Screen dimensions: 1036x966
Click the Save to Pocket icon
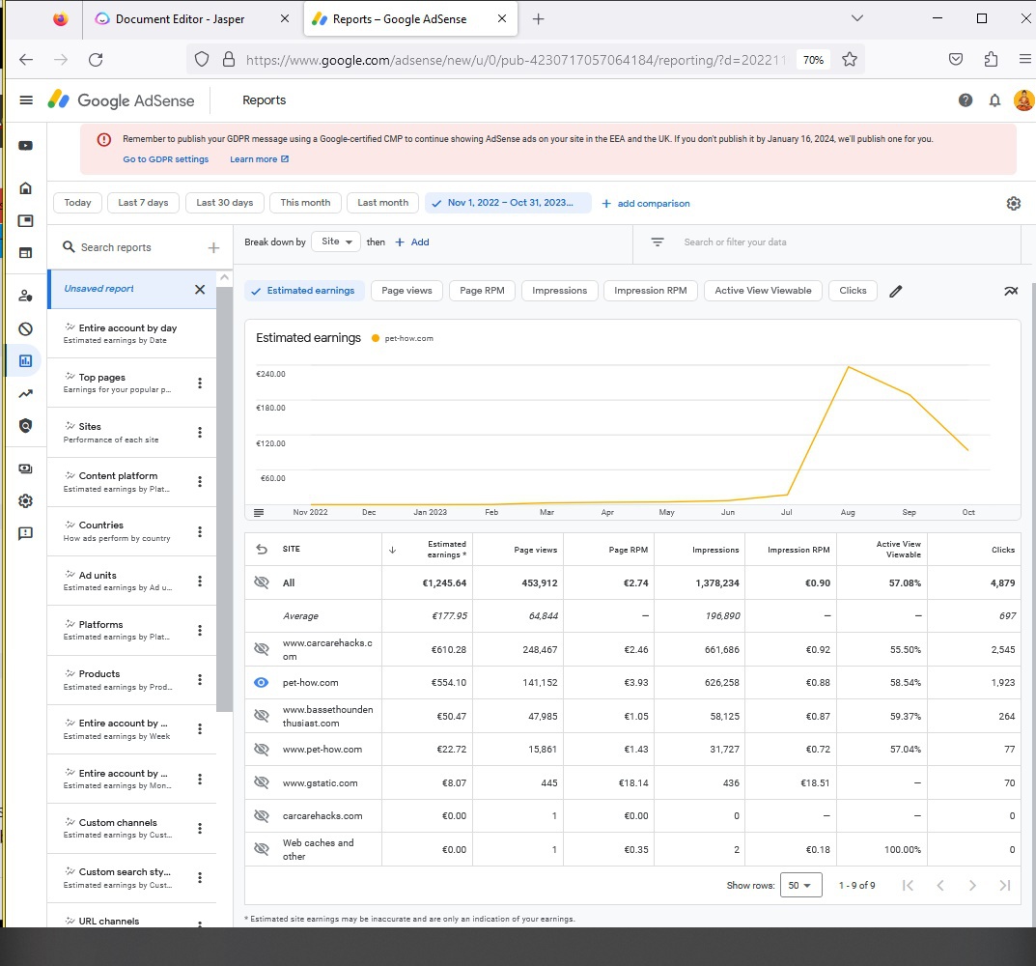click(x=956, y=60)
